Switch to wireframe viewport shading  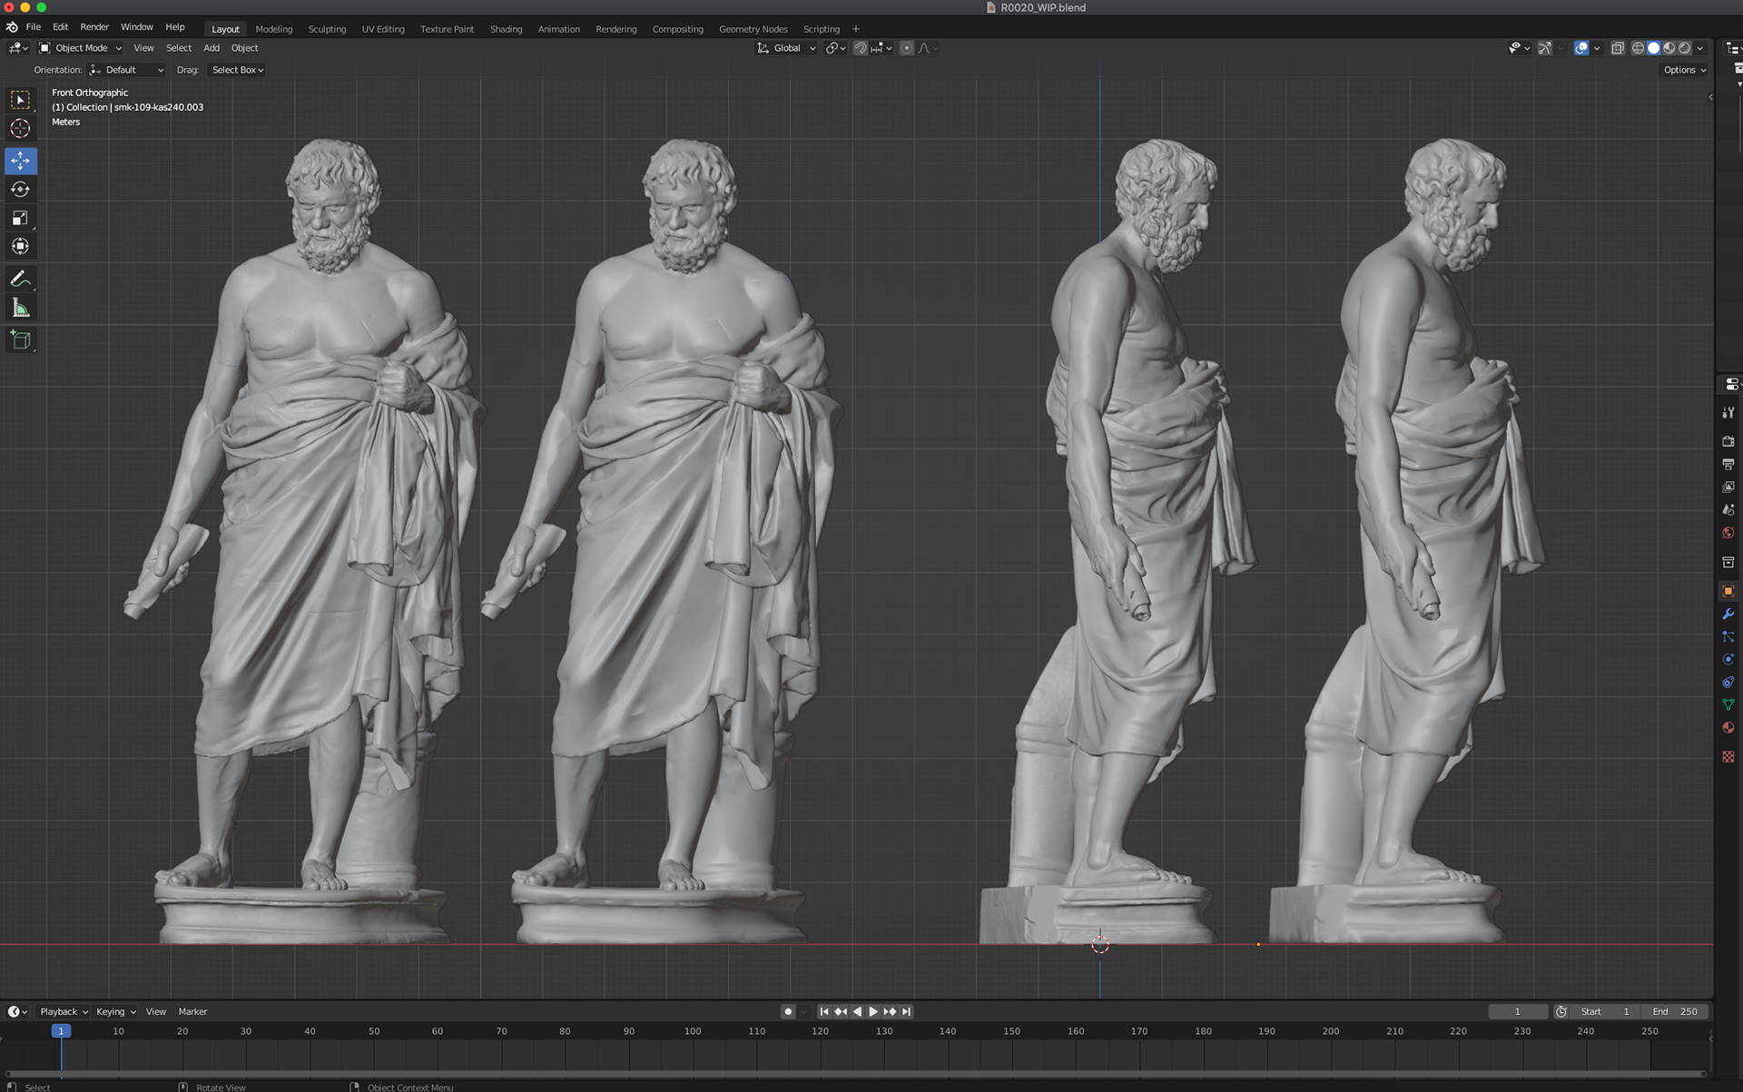click(x=1638, y=48)
